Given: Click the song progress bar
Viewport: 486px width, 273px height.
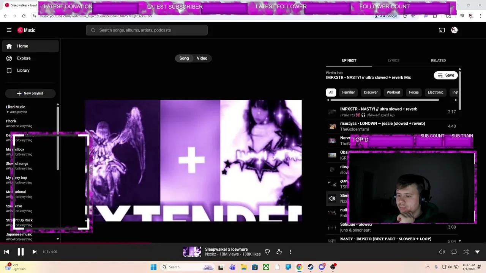Looking at the screenshot, I should pyautogui.click(x=243, y=243).
